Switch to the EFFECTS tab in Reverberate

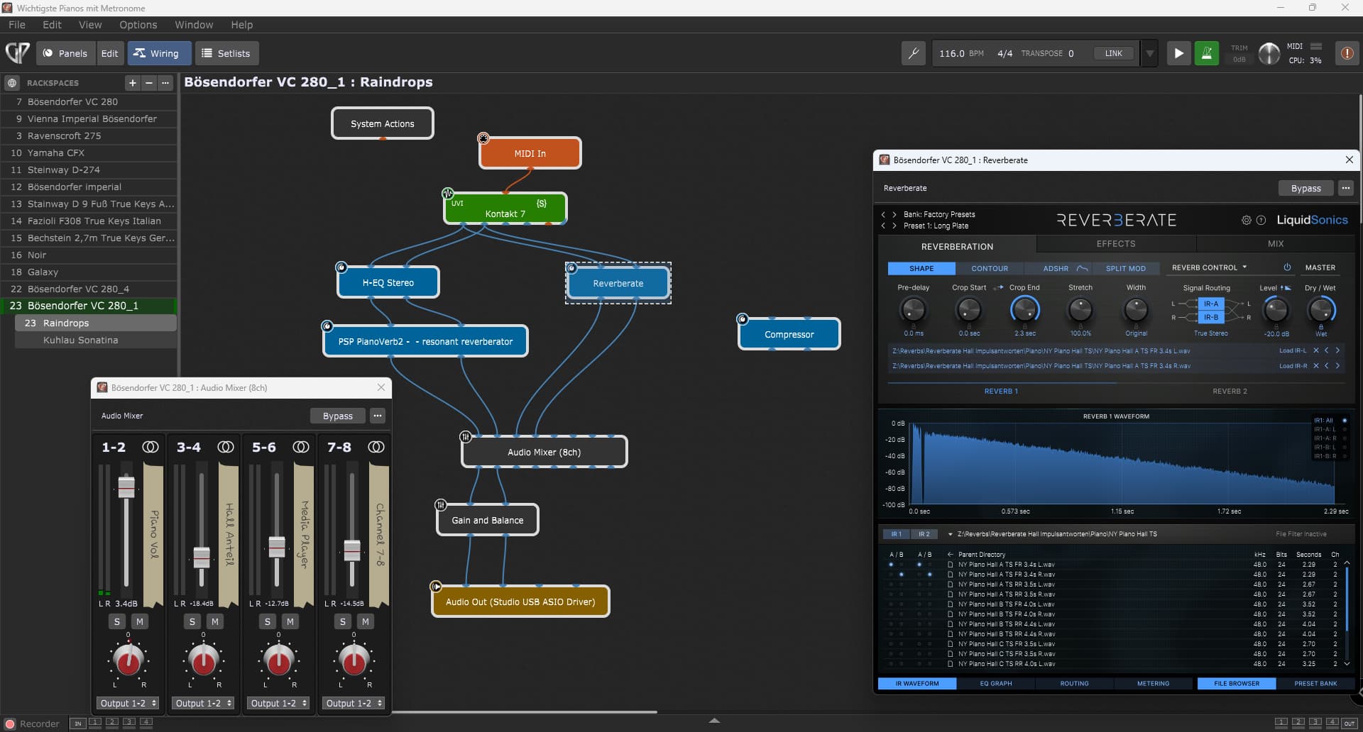(1116, 244)
